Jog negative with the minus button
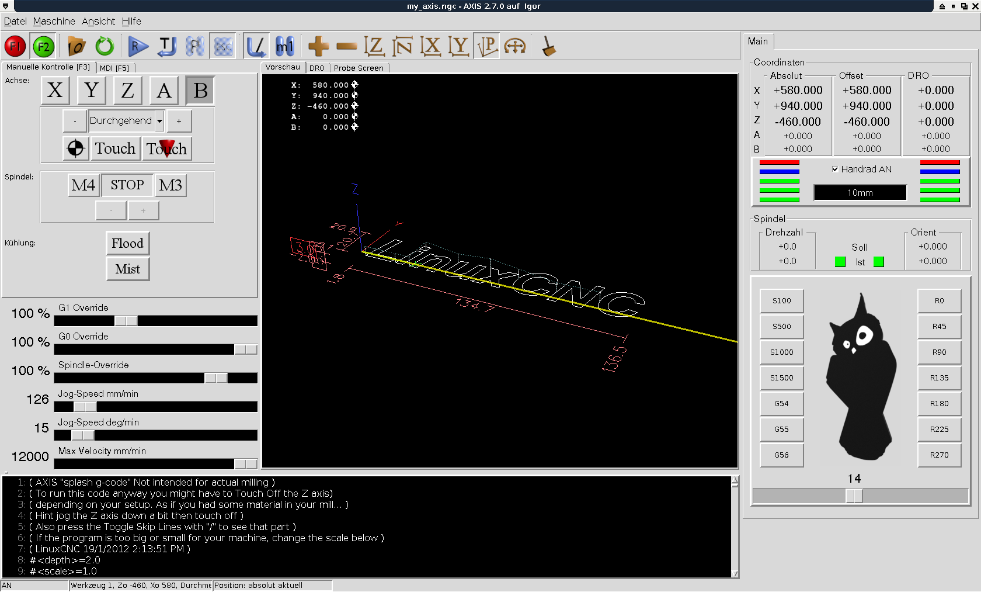 (75, 121)
